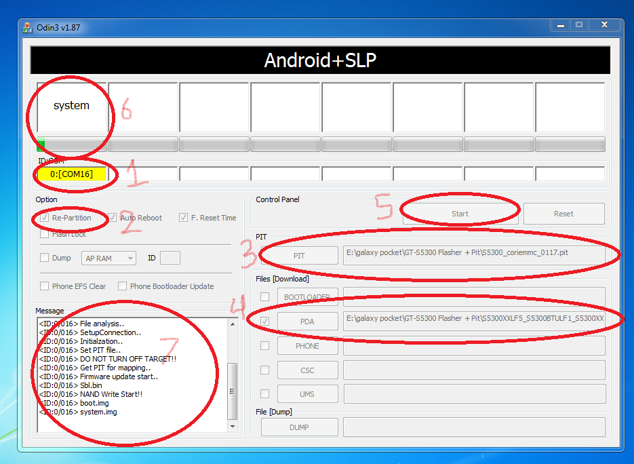634x464 pixels.
Task: Tick the checkbox beside BOOTLOADER
Action: point(265,297)
